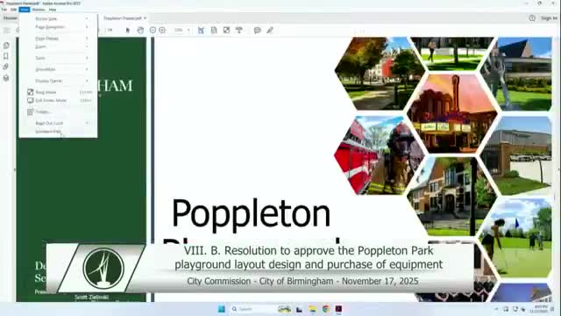Viewport: 561px width, 316px height.
Task: Click the page document toolbar icon
Action: pyautogui.click(x=214, y=31)
